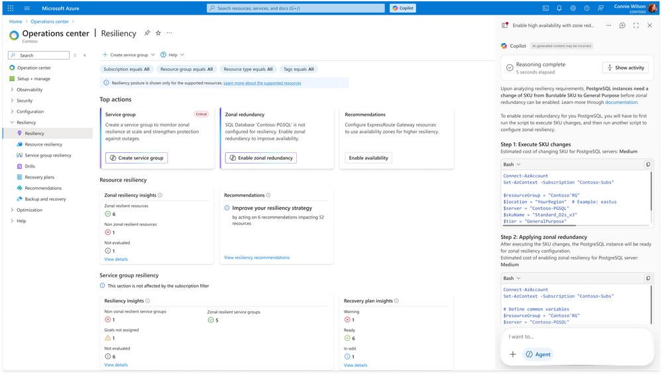Click info icon beside Resiliency insights
This screenshot has width=662, height=374.
(x=148, y=301)
